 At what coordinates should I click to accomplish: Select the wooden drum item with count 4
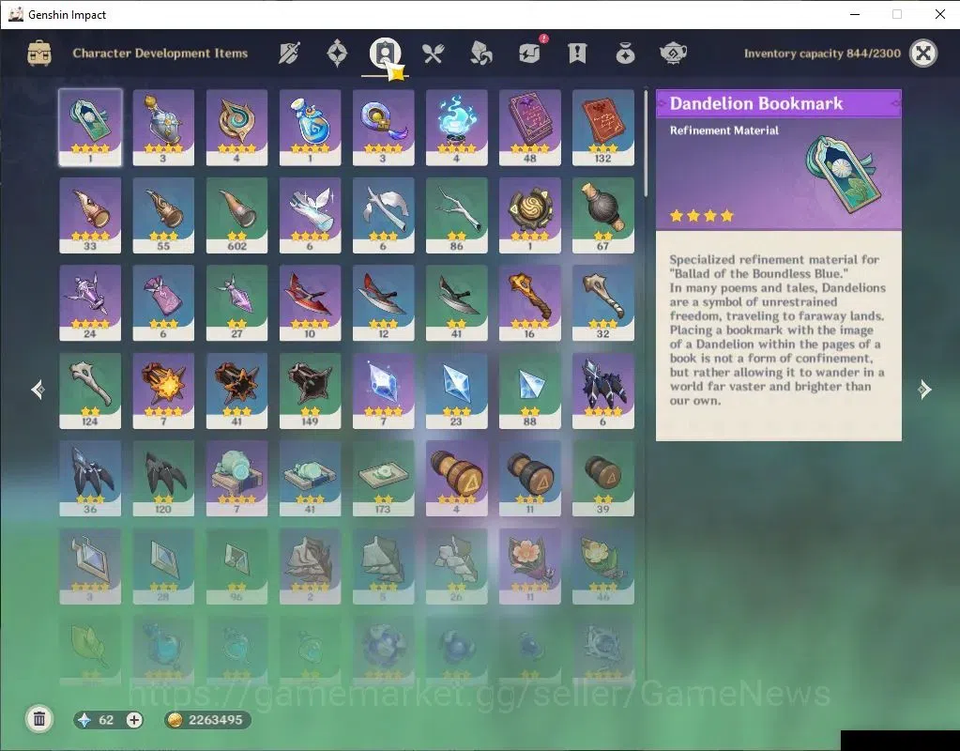click(457, 478)
